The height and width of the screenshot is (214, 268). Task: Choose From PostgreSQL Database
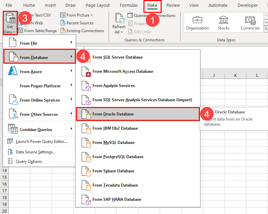tap(138, 156)
